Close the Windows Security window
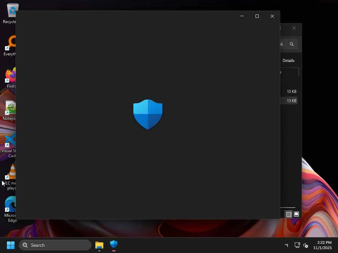Image resolution: width=338 pixels, height=253 pixels. point(272,16)
